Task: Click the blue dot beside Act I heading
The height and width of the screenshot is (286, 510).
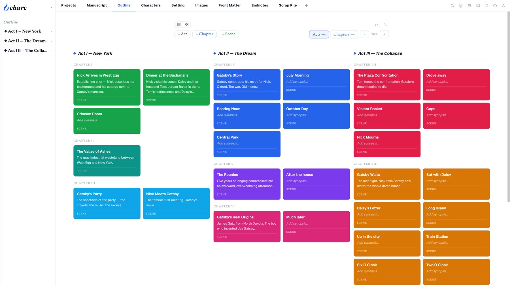Action: (75, 53)
